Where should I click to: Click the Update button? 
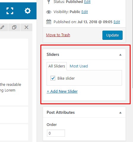click(x=113, y=35)
